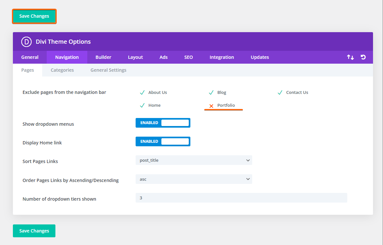Click the dropdown tiers number field
The image size is (383, 245).
(x=241, y=198)
